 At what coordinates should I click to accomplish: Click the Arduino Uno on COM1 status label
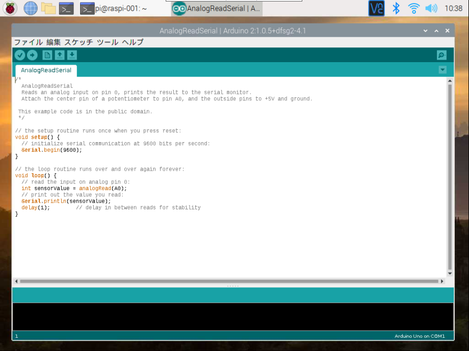coord(420,336)
